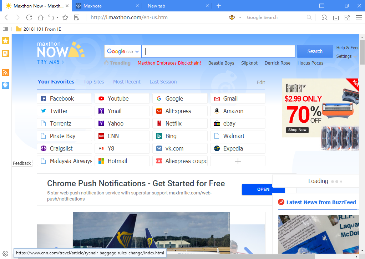
Task: Add a new favorite with plus tile
Action: [238, 161]
